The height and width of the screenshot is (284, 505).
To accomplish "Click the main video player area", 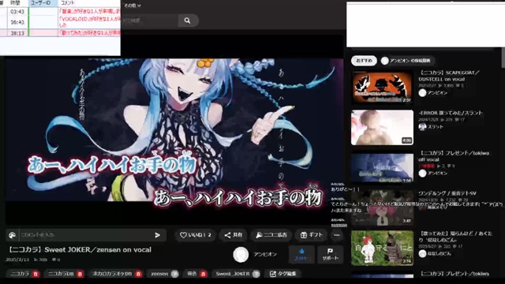I will [x=174, y=130].
